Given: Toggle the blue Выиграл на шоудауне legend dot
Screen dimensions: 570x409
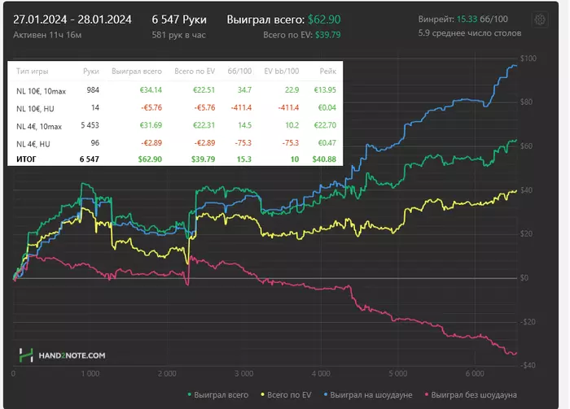Looking at the screenshot, I should [x=326, y=394].
